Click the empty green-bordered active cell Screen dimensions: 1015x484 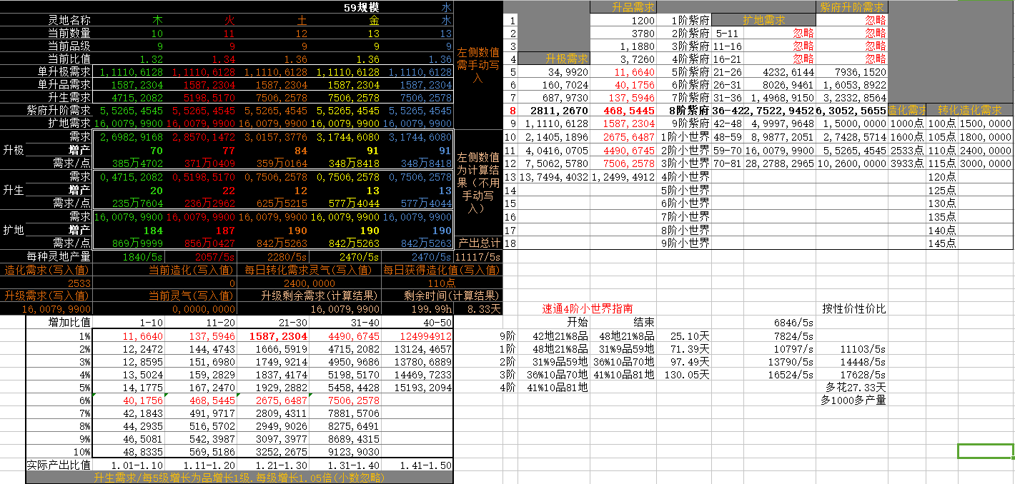[x=985, y=451]
